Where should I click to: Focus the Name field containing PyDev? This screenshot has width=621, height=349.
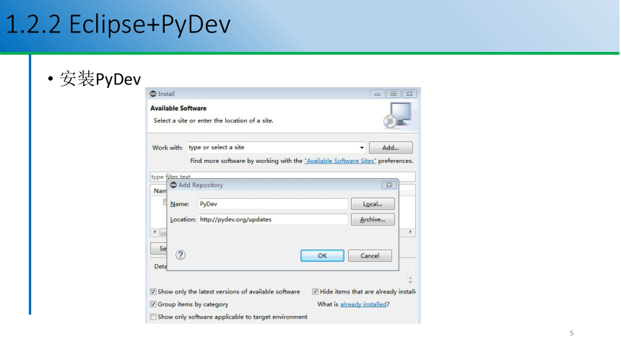click(x=273, y=204)
